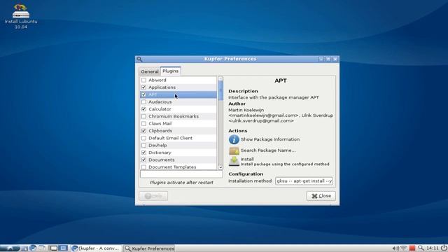Open the Lubuntu start menu button
The width and height of the screenshot is (448, 252).
[10, 248]
